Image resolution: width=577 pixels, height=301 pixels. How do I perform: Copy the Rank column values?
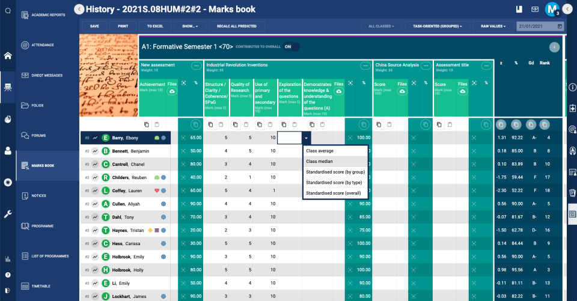pyautogui.click(x=545, y=124)
